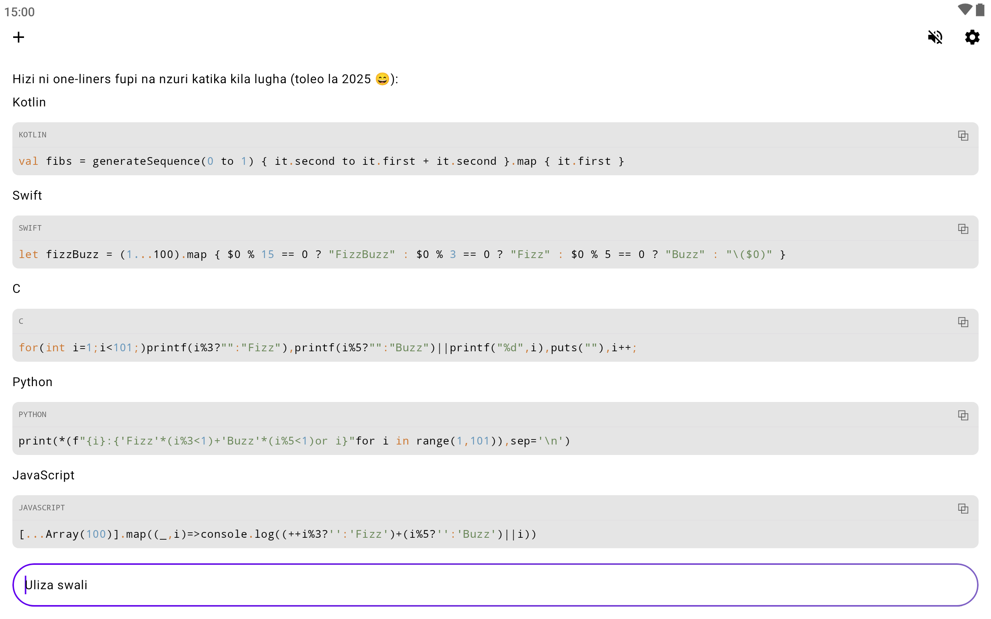
Task: Click the battery status icon
Action: (980, 10)
